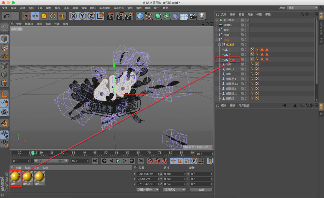
Task: Select Polygons mode in left toolbar
Action: point(4,83)
